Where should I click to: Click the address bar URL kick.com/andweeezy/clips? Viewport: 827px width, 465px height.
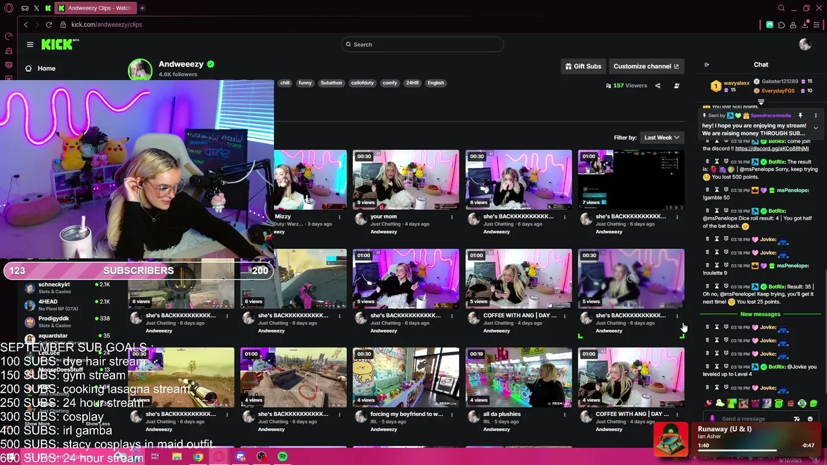click(x=107, y=25)
